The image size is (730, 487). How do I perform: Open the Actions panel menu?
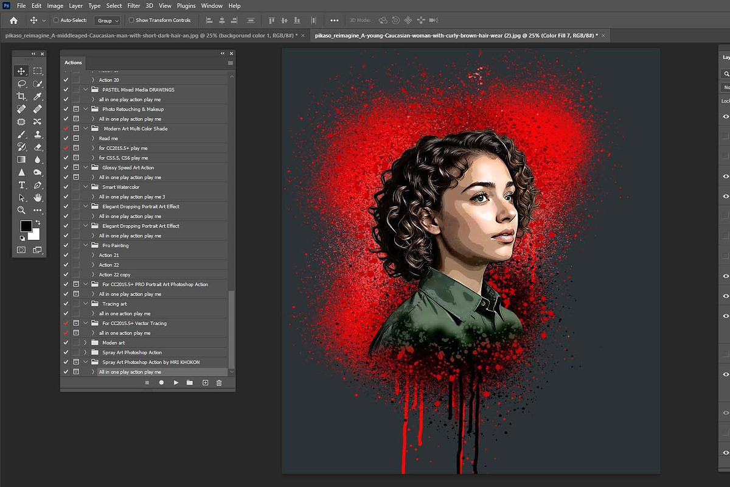click(231, 63)
